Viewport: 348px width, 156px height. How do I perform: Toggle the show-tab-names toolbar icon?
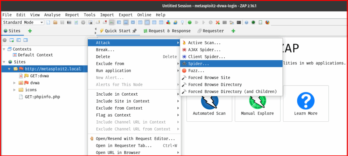111,22
